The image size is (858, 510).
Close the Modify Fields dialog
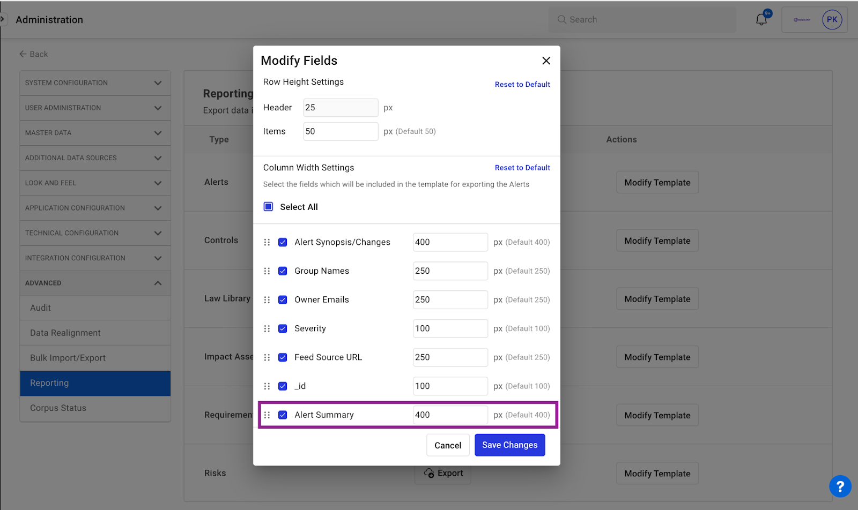(x=546, y=61)
